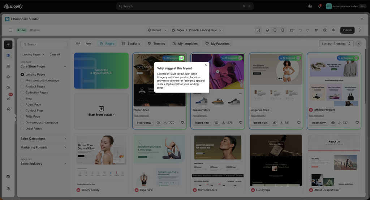Image resolution: width=370 pixels, height=200 pixels.
Task: Select the Contact Page radio option
Action: coord(22,111)
